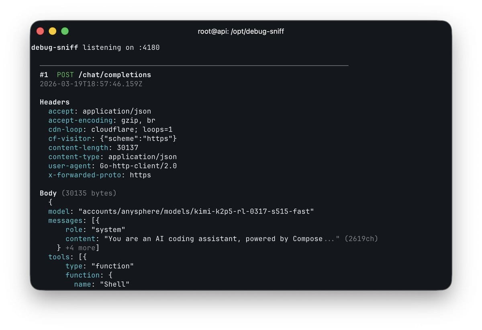This screenshot has height=330, width=482.
Task: Select the accept-encoding header value gzip, br
Action: point(142,120)
